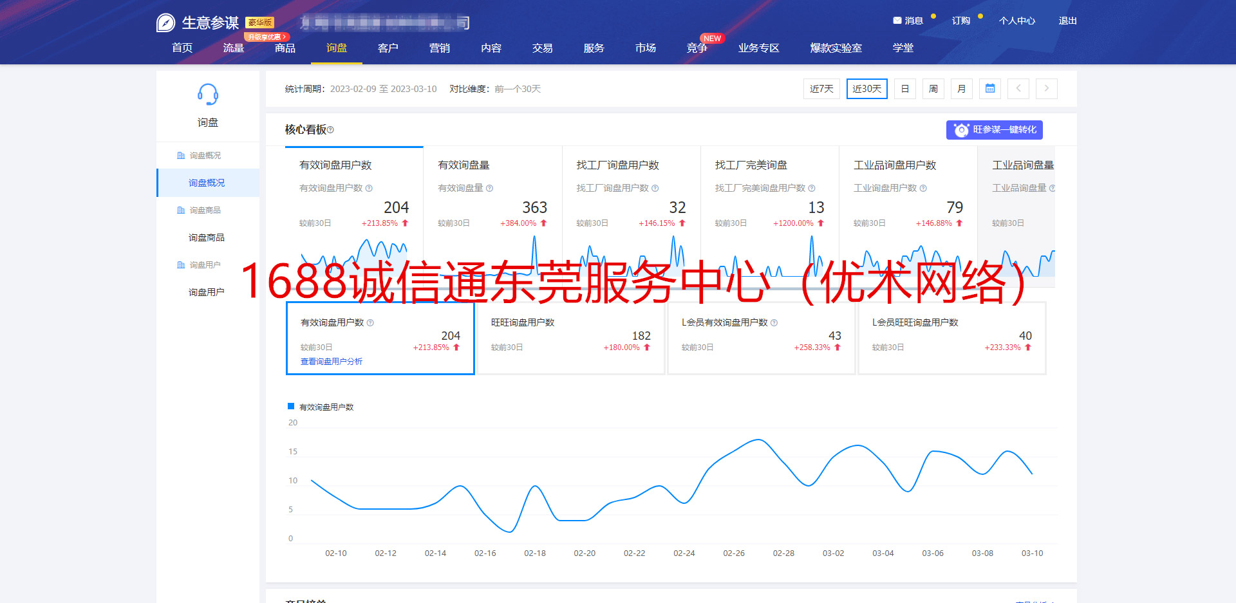Click the 旺参谋一键转化 button
This screenshot has height=603, width=1236.
point(994,130)
